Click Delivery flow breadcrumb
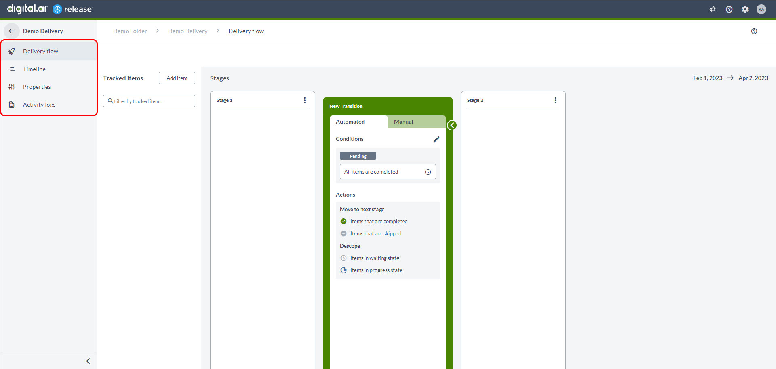The height and width of the screenshot is (369, 776). 246,31
